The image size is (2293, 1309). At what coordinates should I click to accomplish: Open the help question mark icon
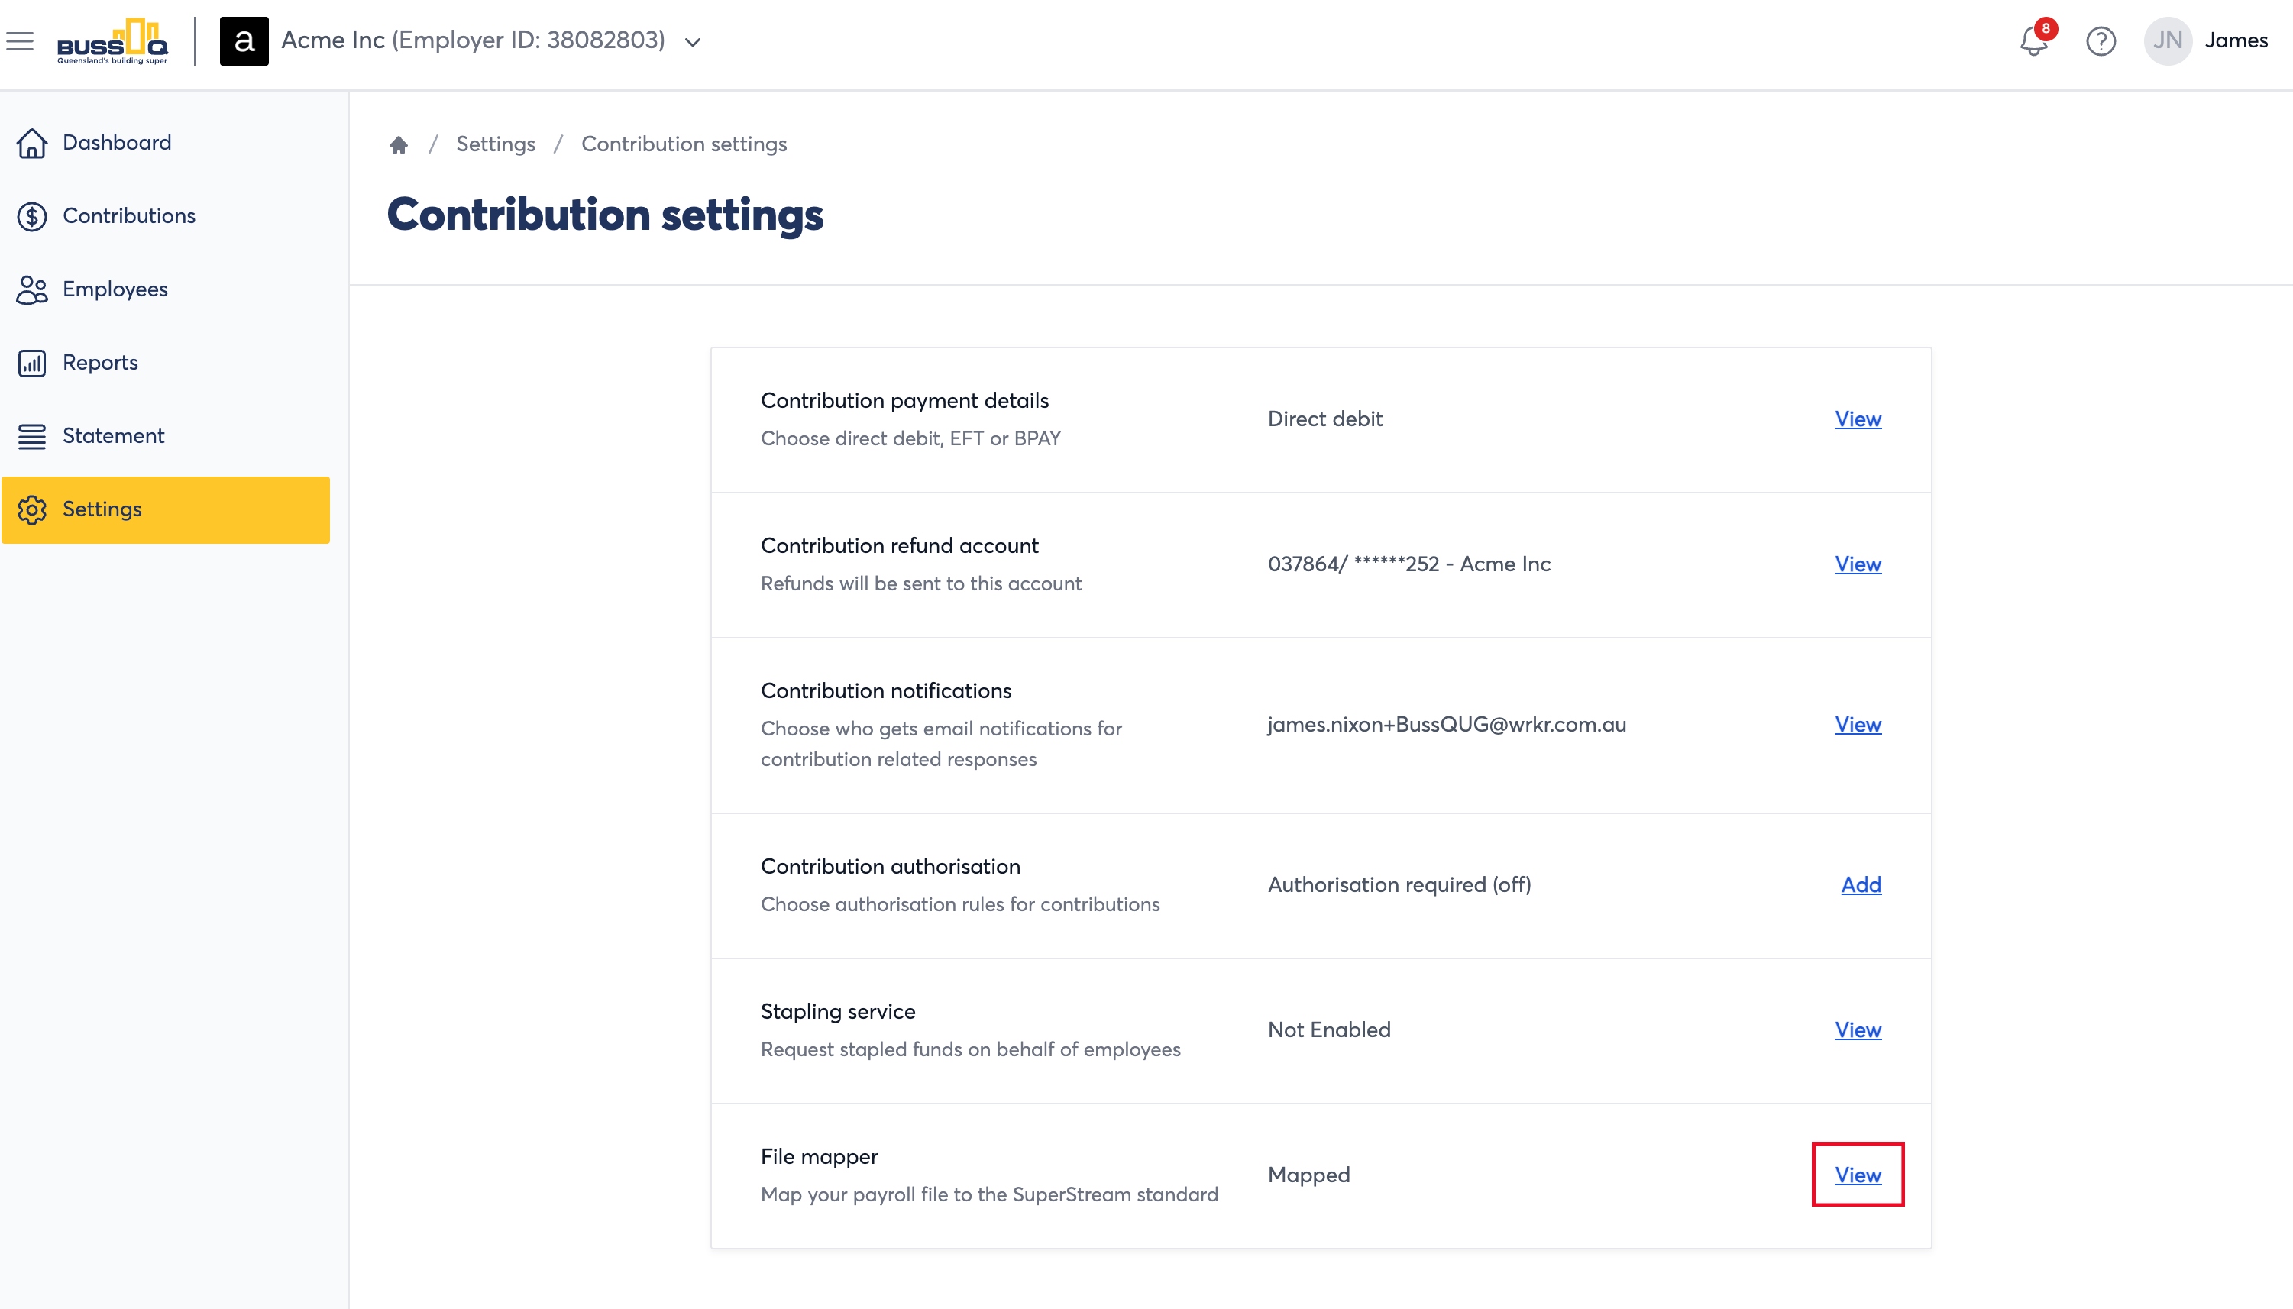click(2101, 41)
